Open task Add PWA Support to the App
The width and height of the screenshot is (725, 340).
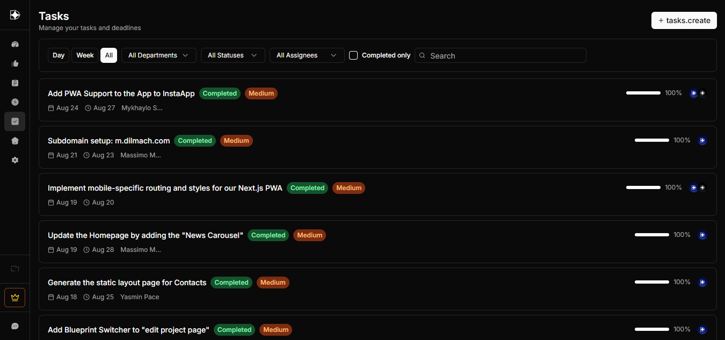pyautogui.click(x=121, y=93)
